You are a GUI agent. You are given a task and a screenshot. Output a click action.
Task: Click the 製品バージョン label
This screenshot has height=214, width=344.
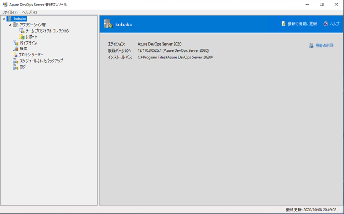coord(119,51)
